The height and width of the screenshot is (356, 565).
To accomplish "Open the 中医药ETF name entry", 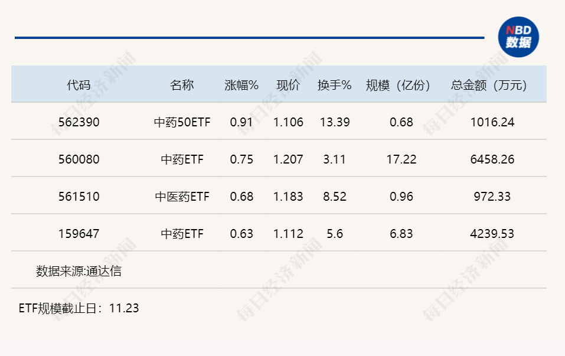I will click(182, 197).
